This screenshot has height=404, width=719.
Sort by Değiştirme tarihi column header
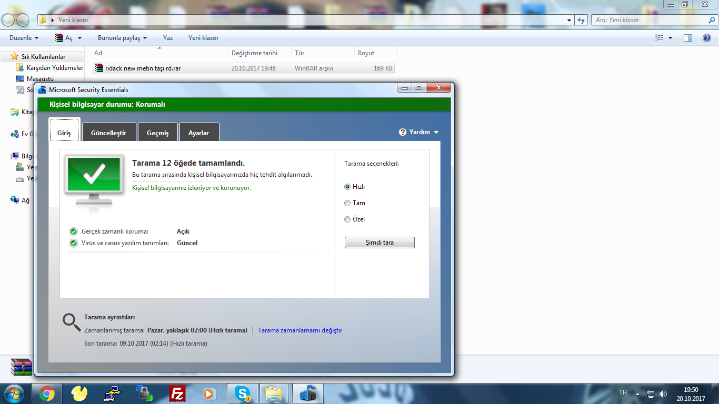click(260, 53)
